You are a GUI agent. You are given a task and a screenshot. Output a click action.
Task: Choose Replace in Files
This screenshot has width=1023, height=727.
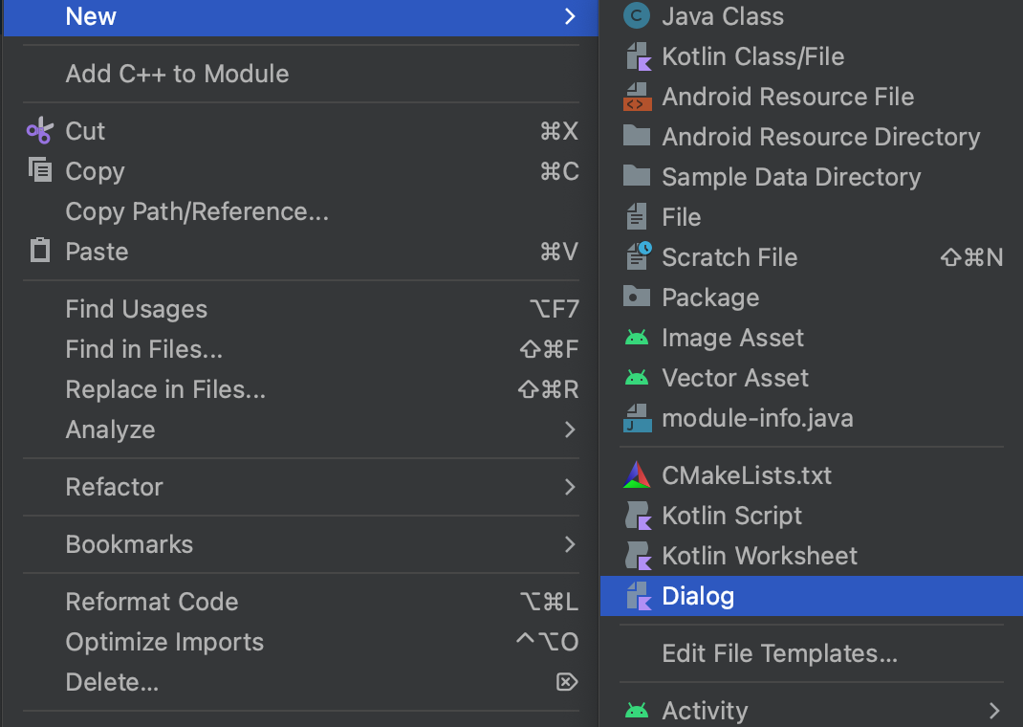(301, 389)
